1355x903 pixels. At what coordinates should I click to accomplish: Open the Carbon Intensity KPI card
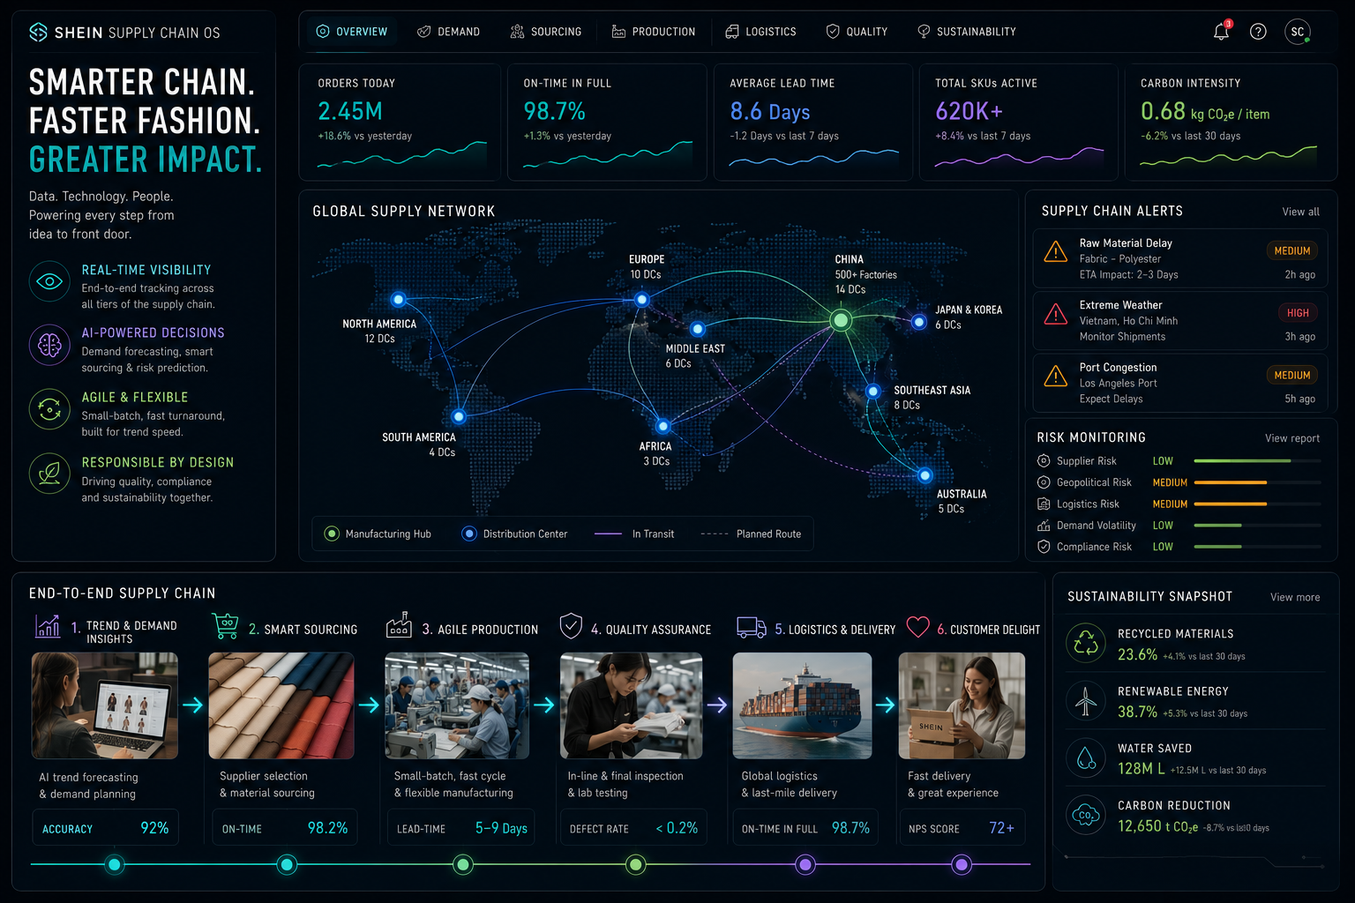coord(1231,123)
